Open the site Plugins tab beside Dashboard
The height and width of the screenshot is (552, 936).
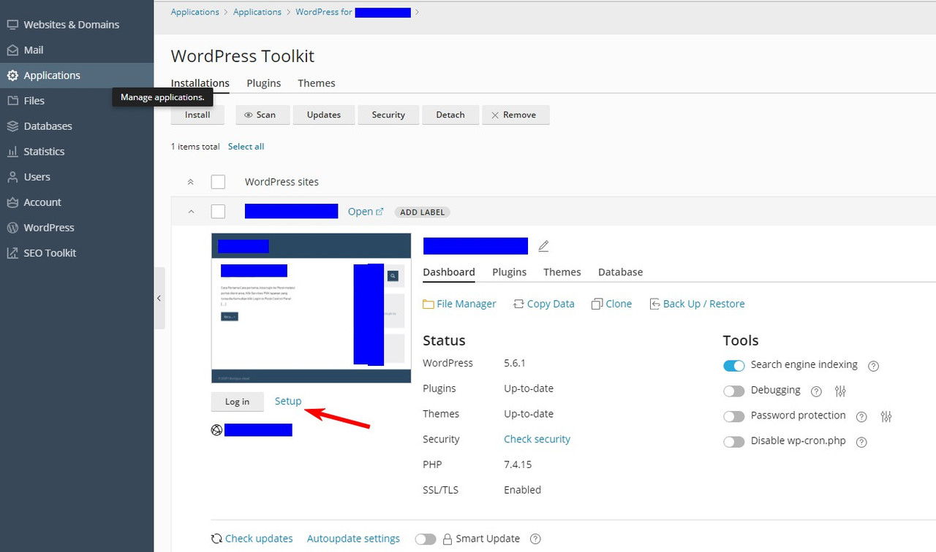coord(510,272)
